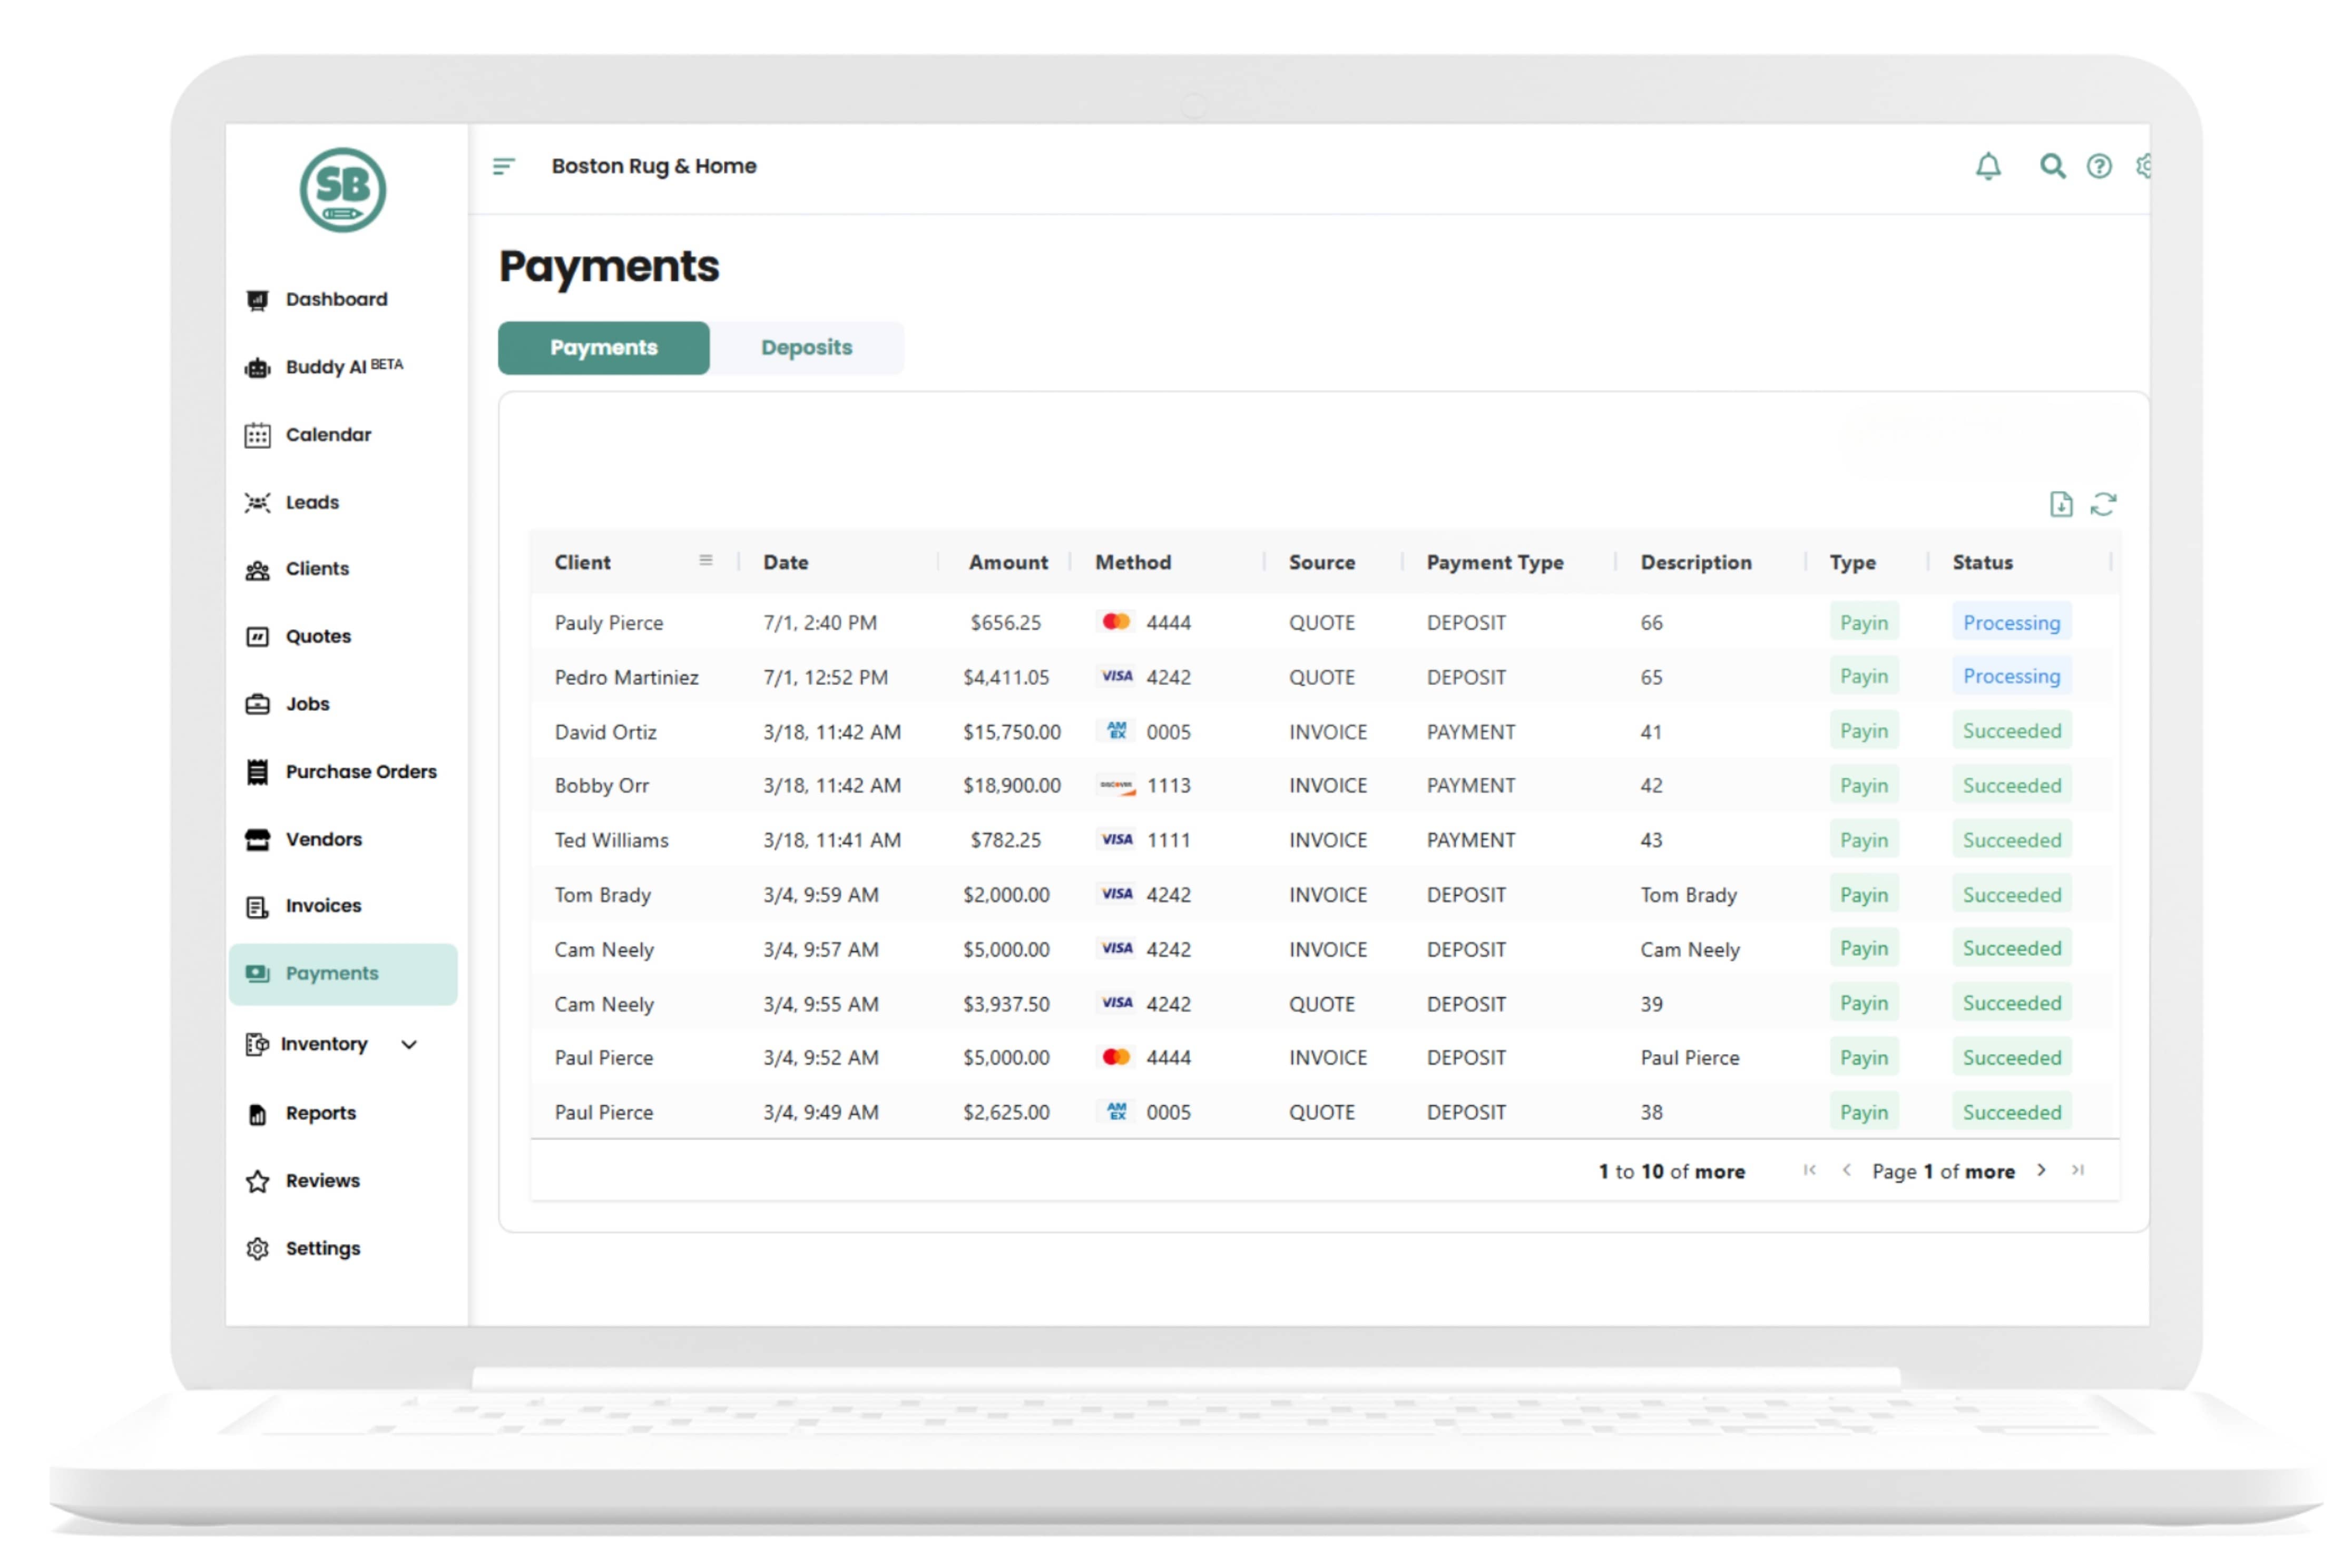Screen dimensions: 2343x1568
Task: Go to the next page arrow
Action: [2041, 1170]
